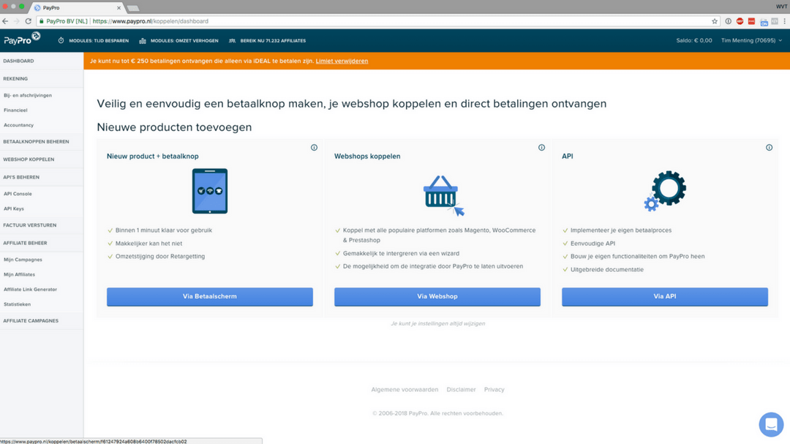The image size is (790, 444).
Task: Expand the Tim Menting account dropdown
Action: tap(751, 40)
